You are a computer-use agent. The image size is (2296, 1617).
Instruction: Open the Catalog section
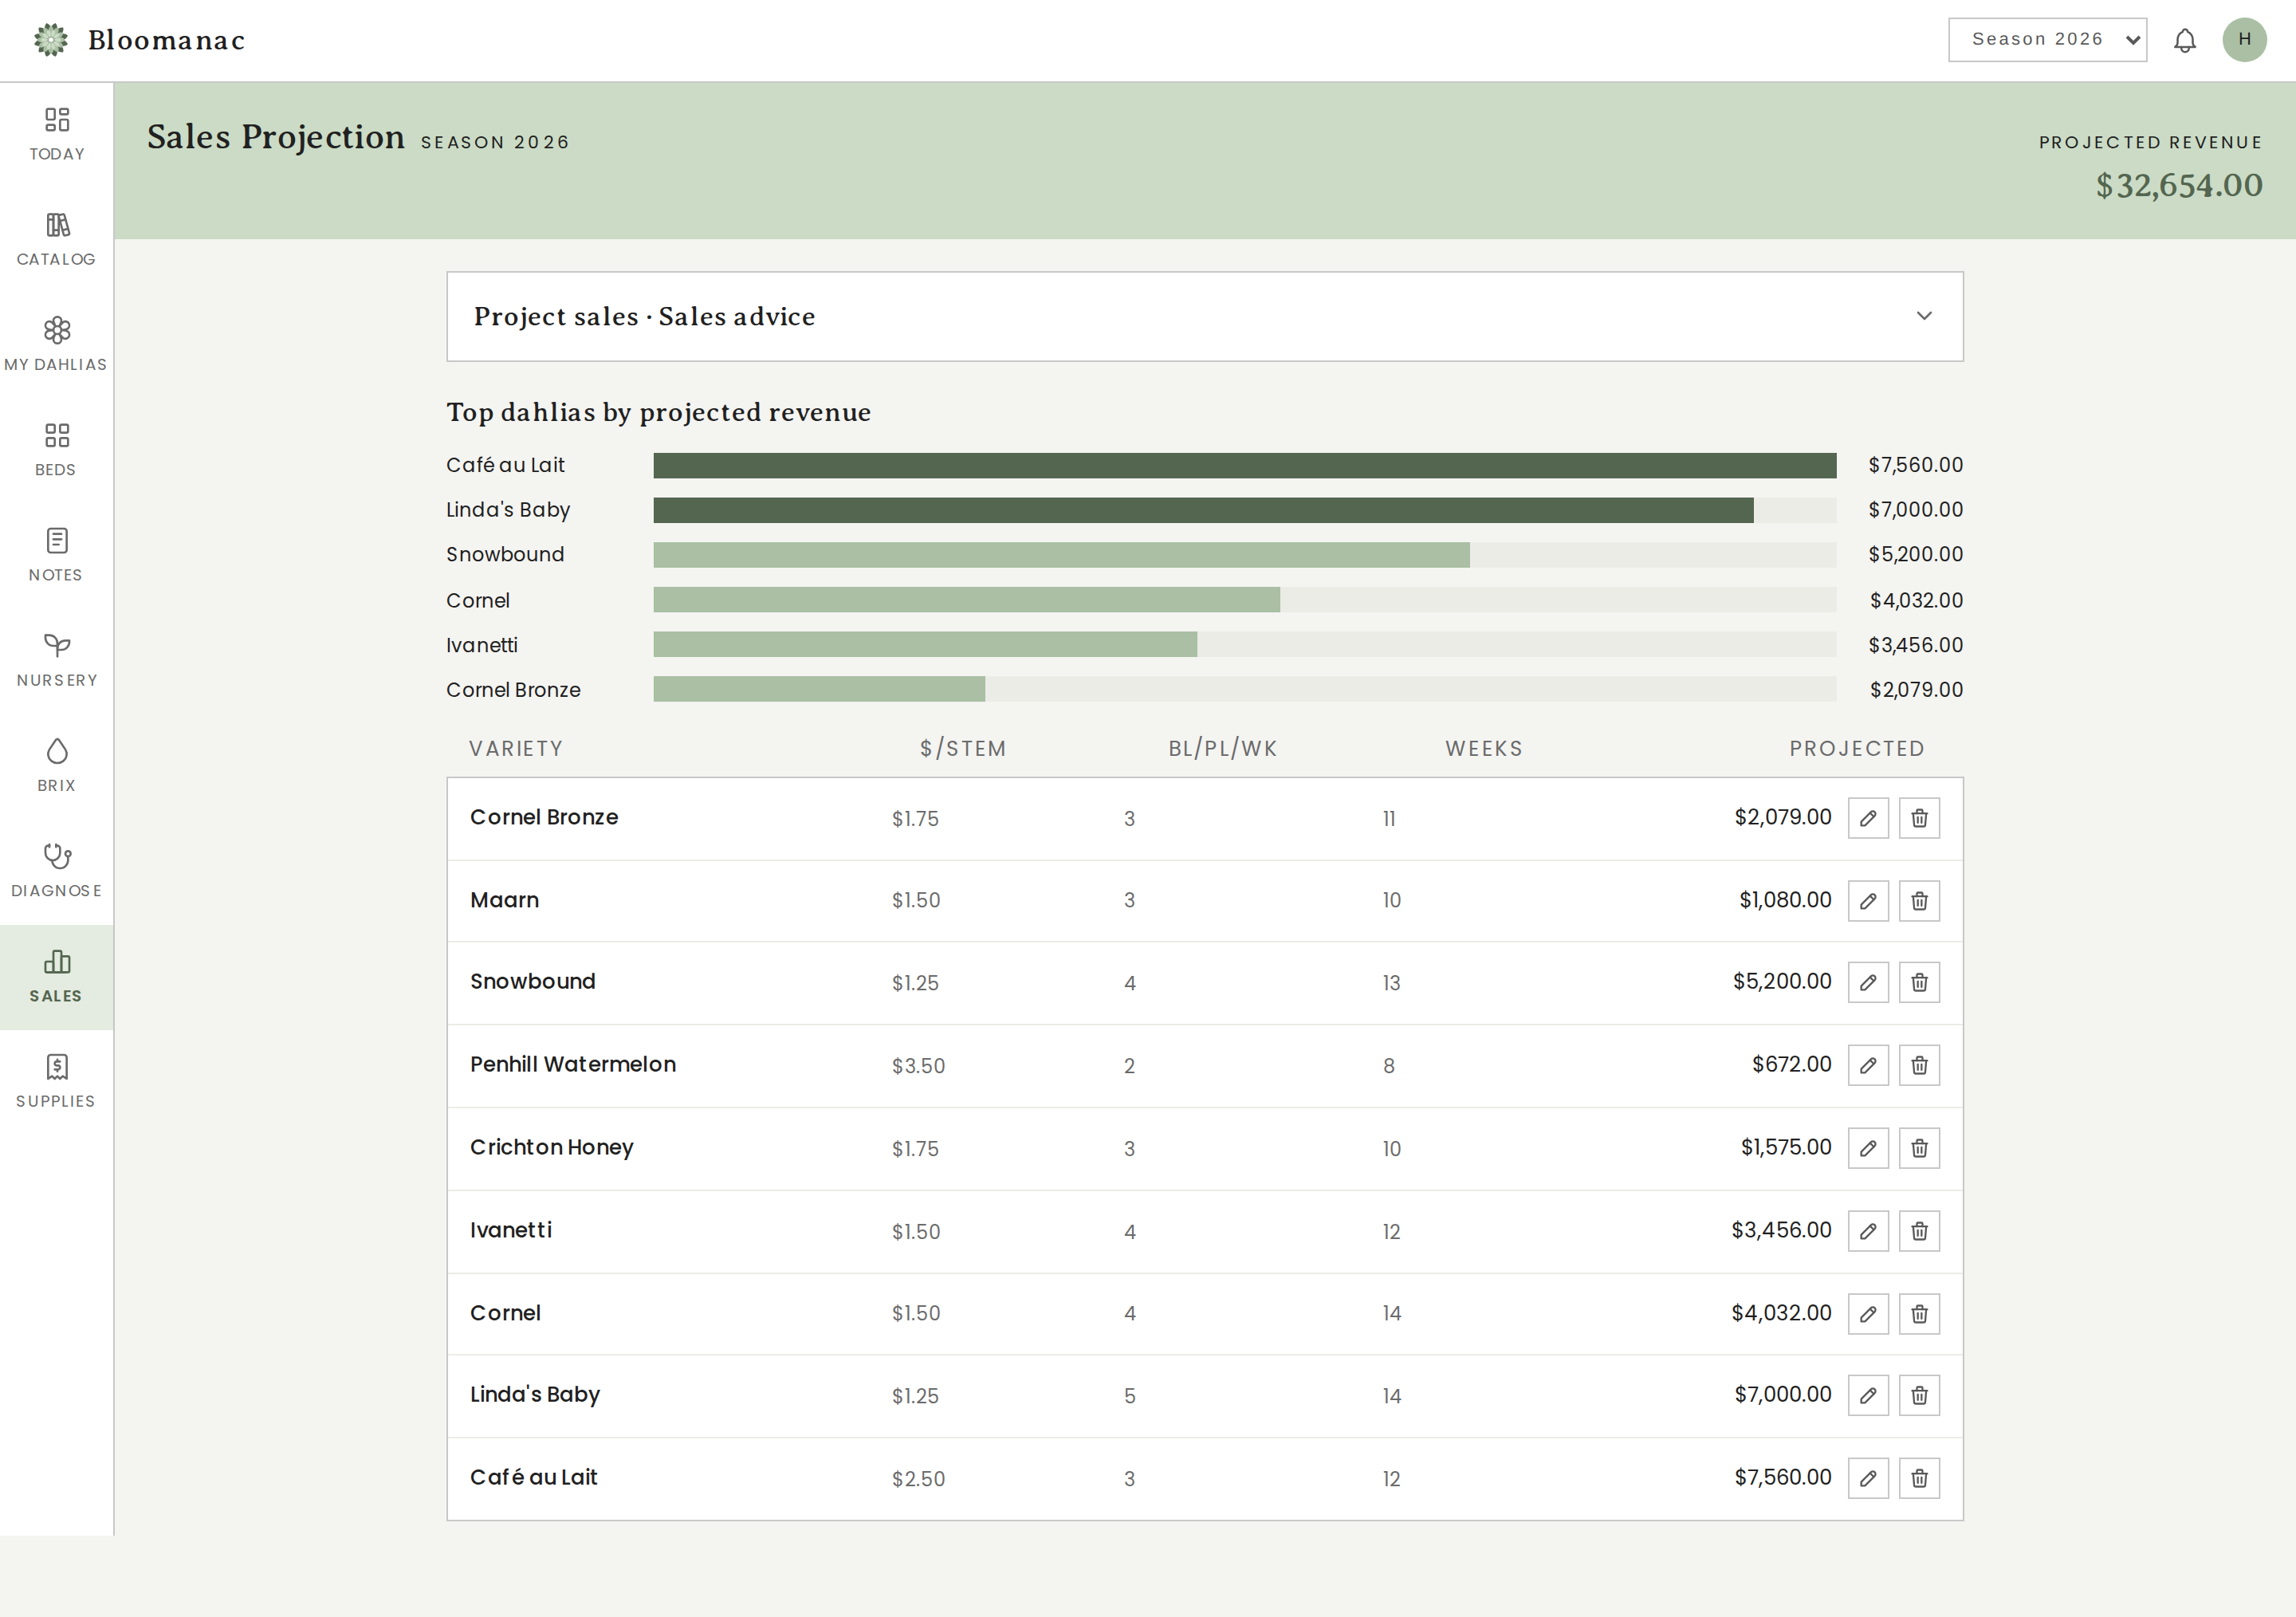click(57, 240)
